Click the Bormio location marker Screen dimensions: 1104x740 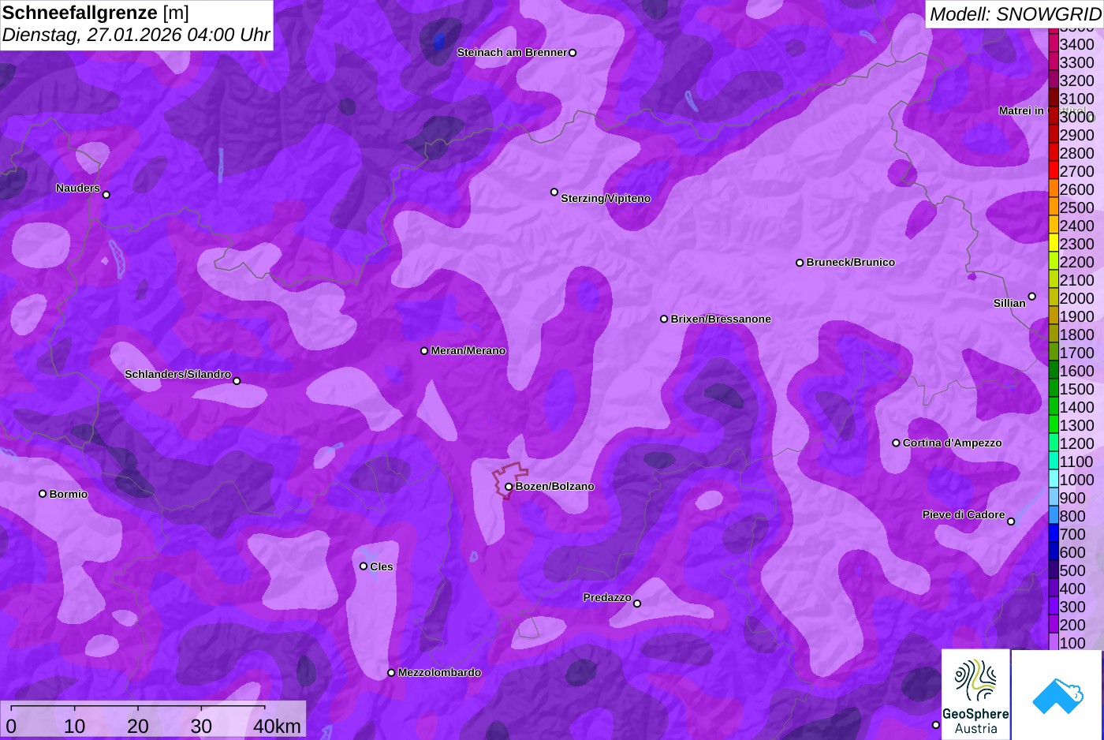(x=43, y=494)
